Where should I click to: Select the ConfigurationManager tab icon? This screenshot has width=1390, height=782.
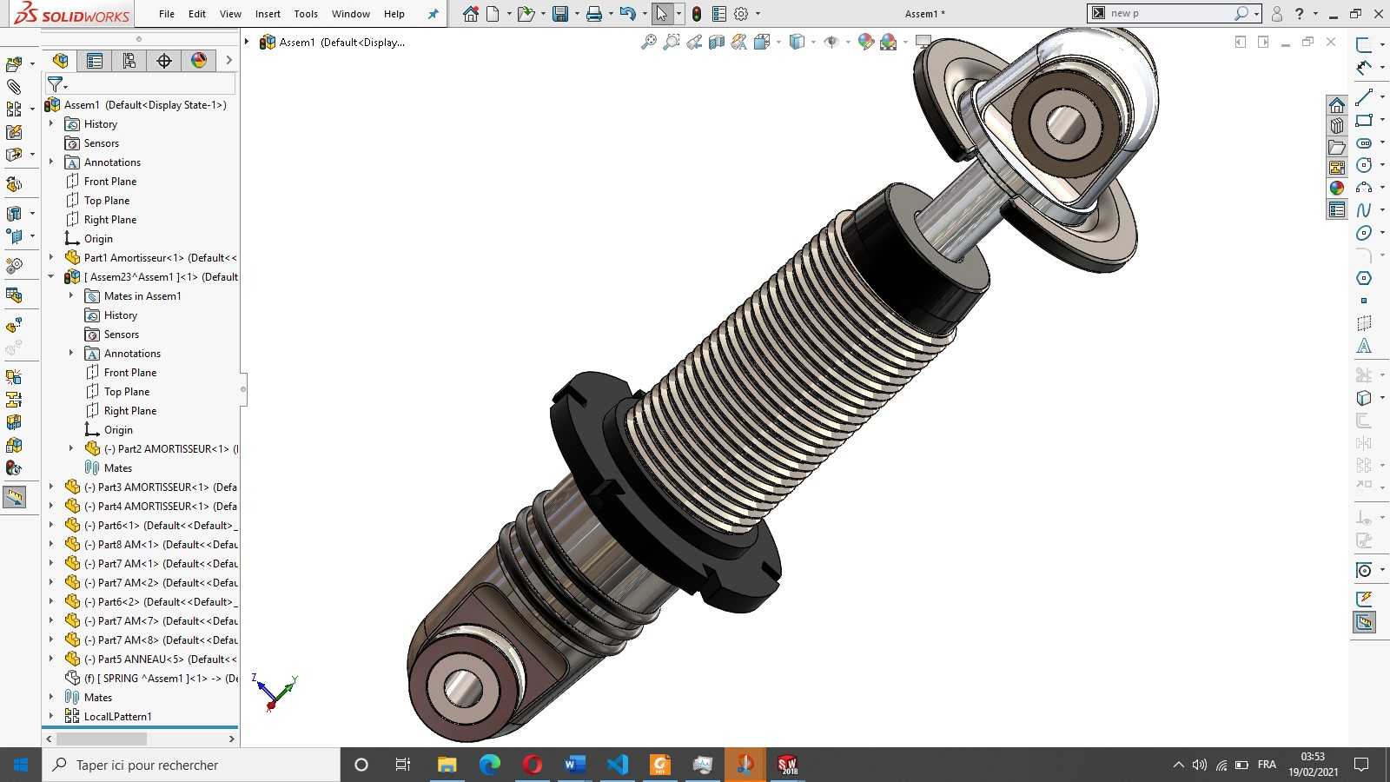coord(129,60)
